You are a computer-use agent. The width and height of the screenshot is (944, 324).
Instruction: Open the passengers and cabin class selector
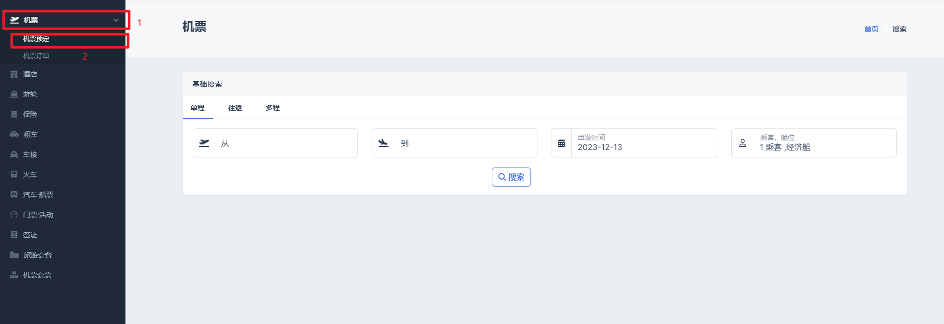[x=813, y=143]
